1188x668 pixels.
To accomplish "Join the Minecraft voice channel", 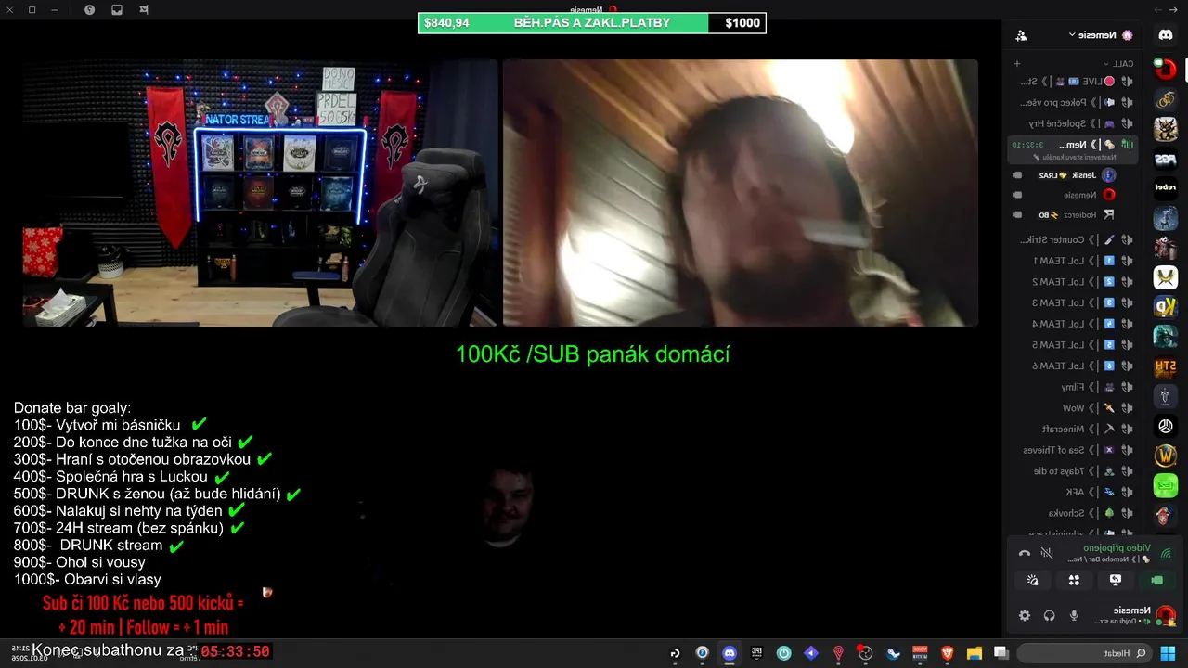I will point(1074,429).
